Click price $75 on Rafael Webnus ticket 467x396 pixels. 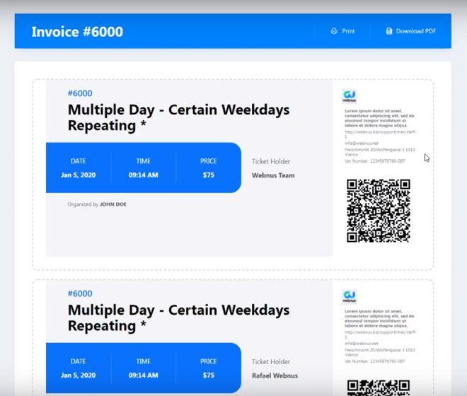[209, 375]
